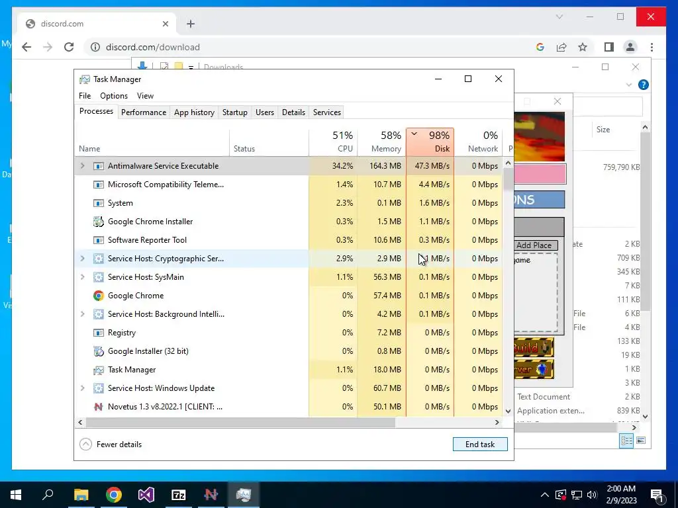The width and height of the screenshot is (678, 508).
Task: Open Novetus from the taskbar
Action: (x=211, y=495)
